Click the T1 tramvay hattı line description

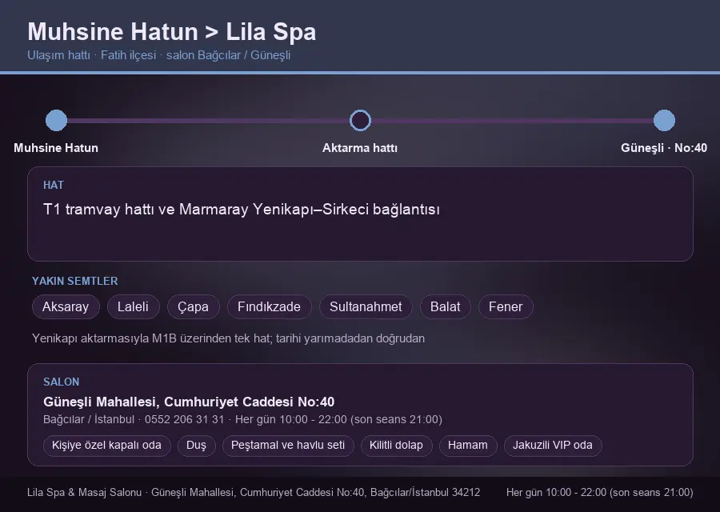[x=242, y=210]
